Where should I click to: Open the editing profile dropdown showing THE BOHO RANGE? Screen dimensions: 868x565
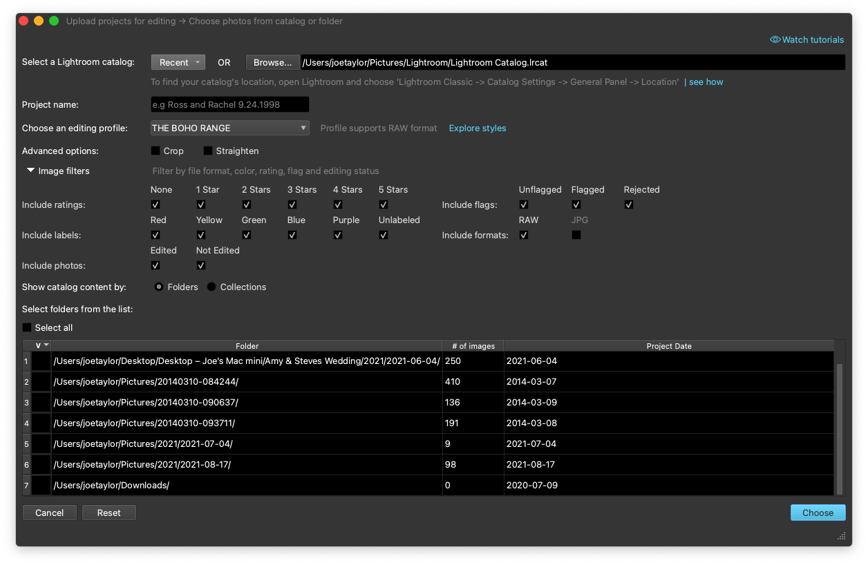pos(229,128)
